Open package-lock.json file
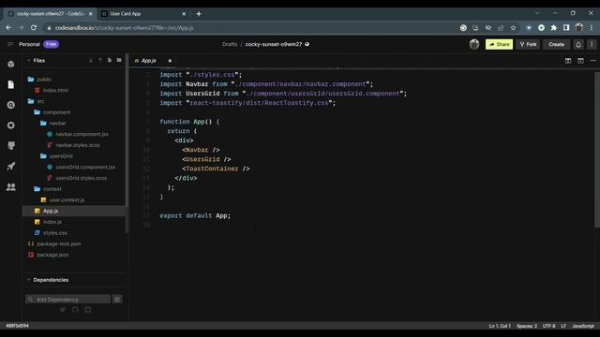The image size is (600, 337). (58, 243)
